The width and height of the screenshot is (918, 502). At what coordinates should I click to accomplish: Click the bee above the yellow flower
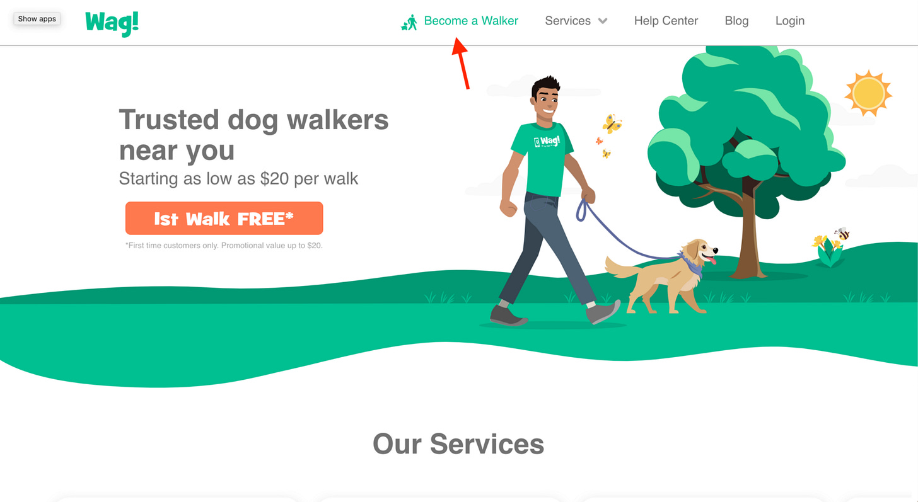pos(842,234)
